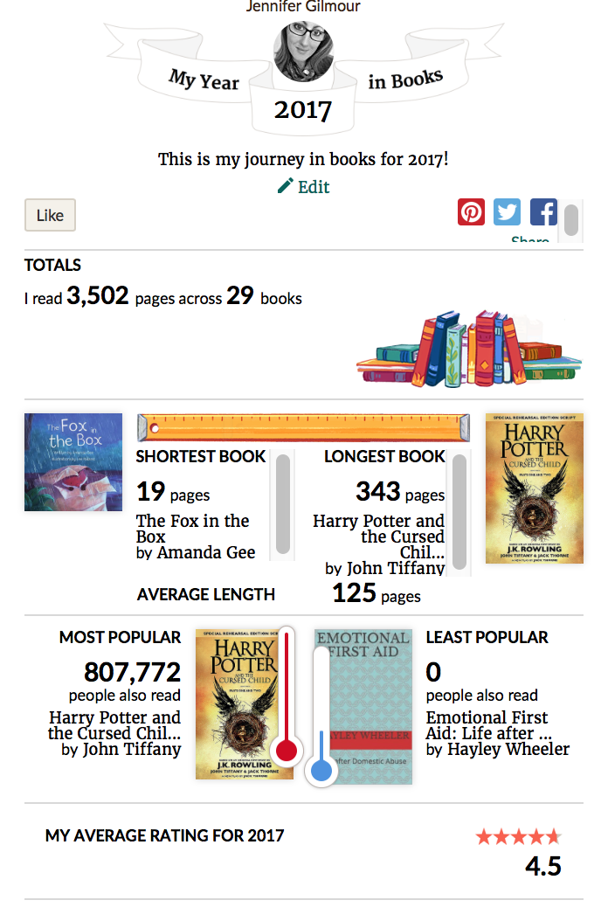Click the colorful bookshelf illustration
This screenshot has width=601, height=914.
click(469, 349)
